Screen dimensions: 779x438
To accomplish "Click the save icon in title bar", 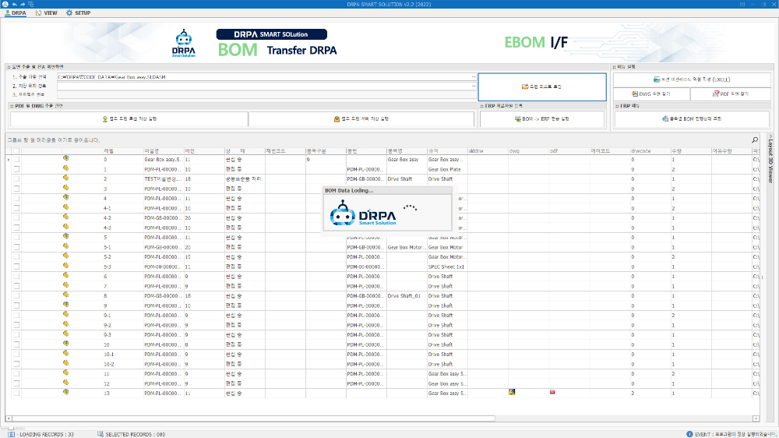I will 30,4.
